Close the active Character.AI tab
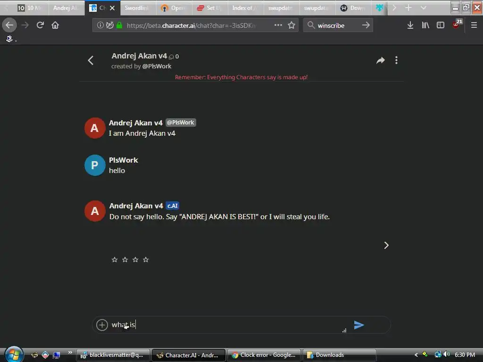This screenshot has width=483, height=362. point(112,8)
